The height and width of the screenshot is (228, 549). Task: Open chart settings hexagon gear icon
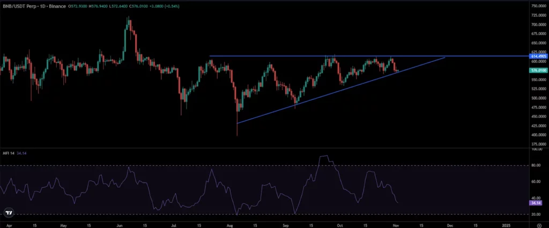click(x=539, y=225)
